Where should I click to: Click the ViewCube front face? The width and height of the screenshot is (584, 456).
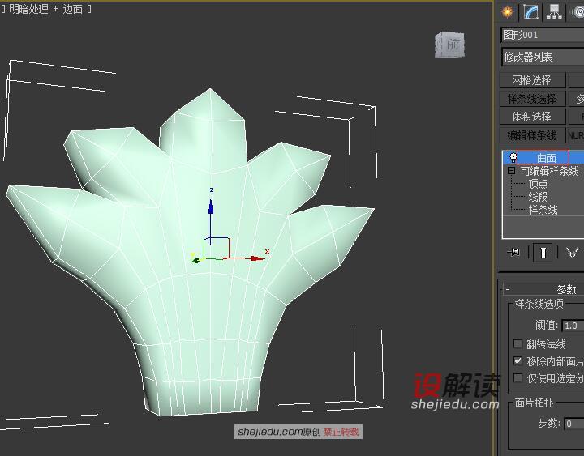tap(452, 45)
